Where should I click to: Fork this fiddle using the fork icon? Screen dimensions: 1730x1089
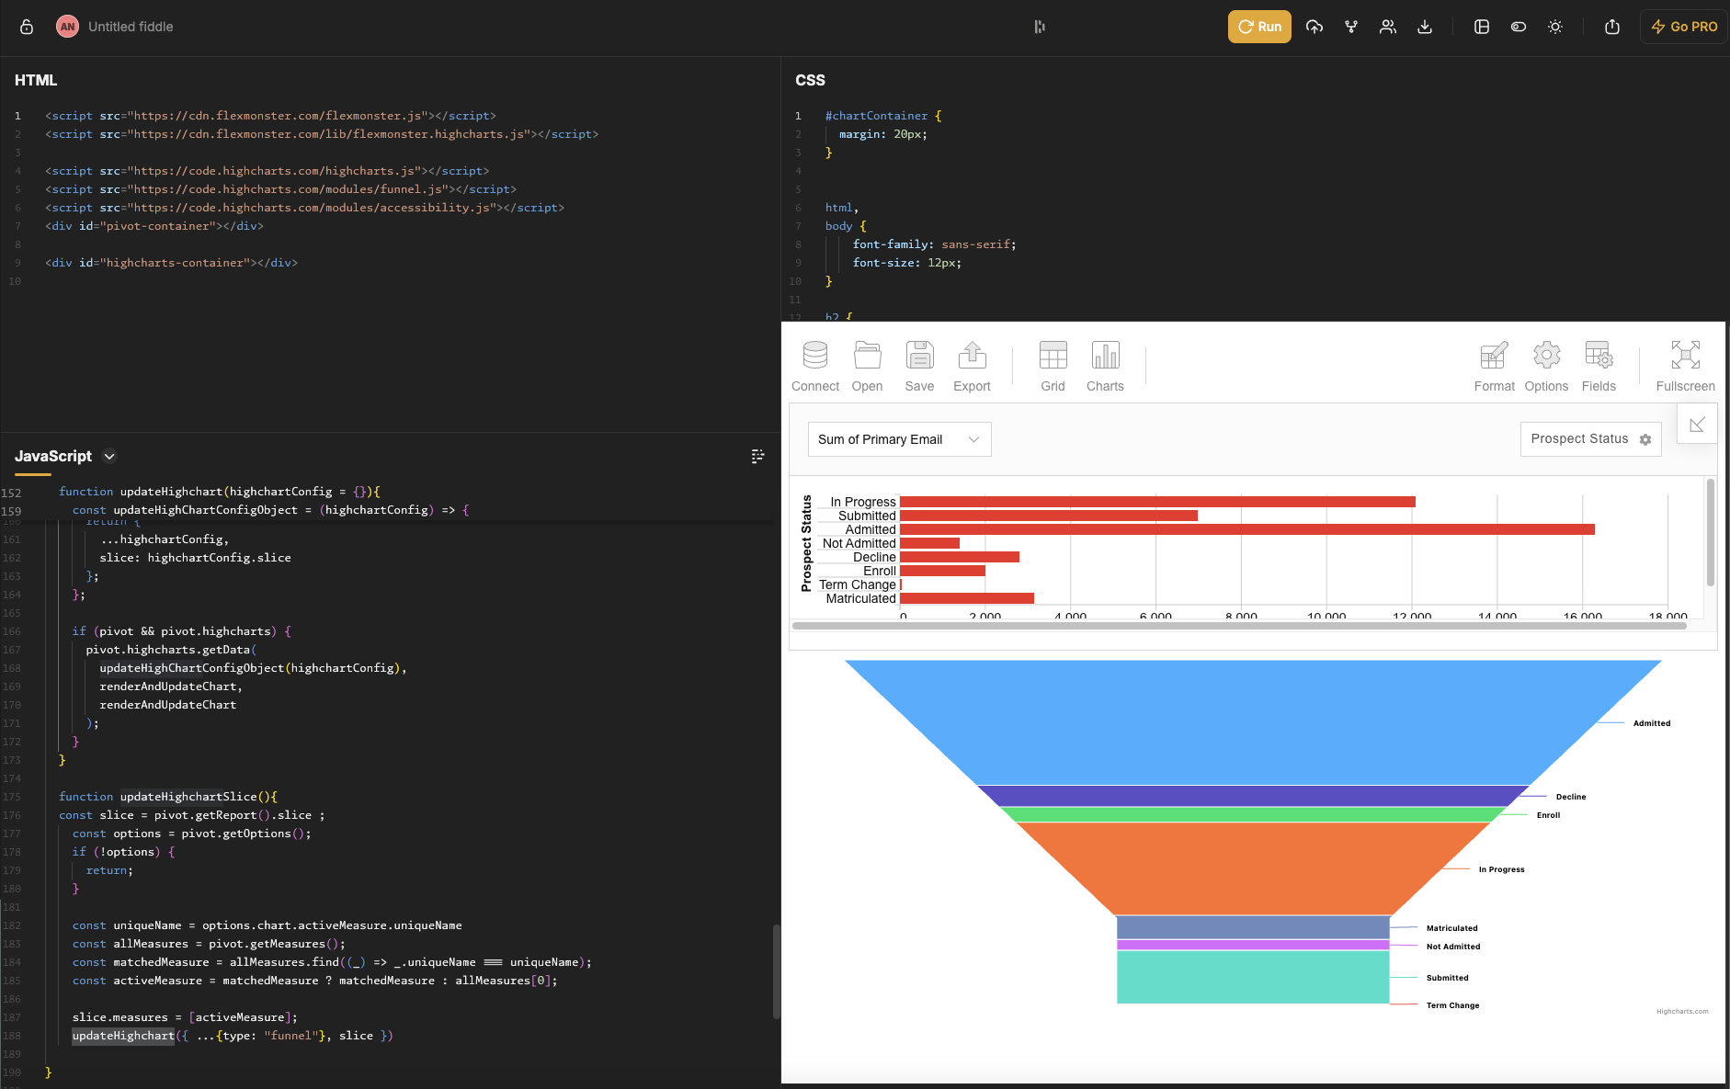pos(1351,27)
